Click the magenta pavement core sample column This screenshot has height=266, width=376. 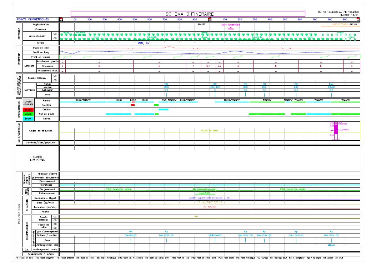tap(336, 130)
